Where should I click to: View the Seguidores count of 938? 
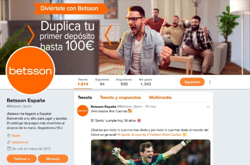124,82
